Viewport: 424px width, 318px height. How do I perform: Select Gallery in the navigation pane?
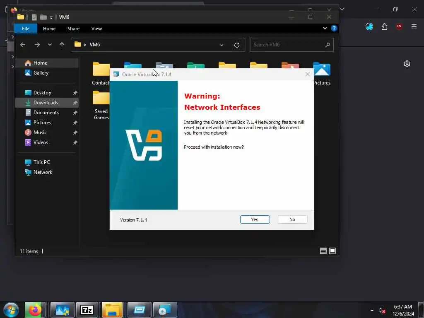tap(47, 73)
